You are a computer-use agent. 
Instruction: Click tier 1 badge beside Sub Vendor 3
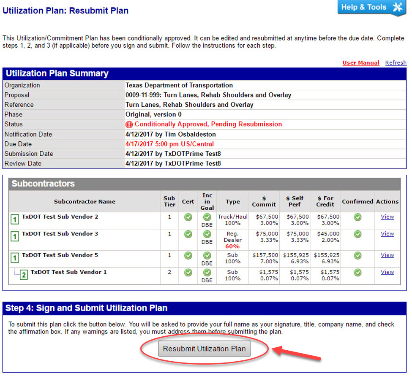[x=15, y=236]
